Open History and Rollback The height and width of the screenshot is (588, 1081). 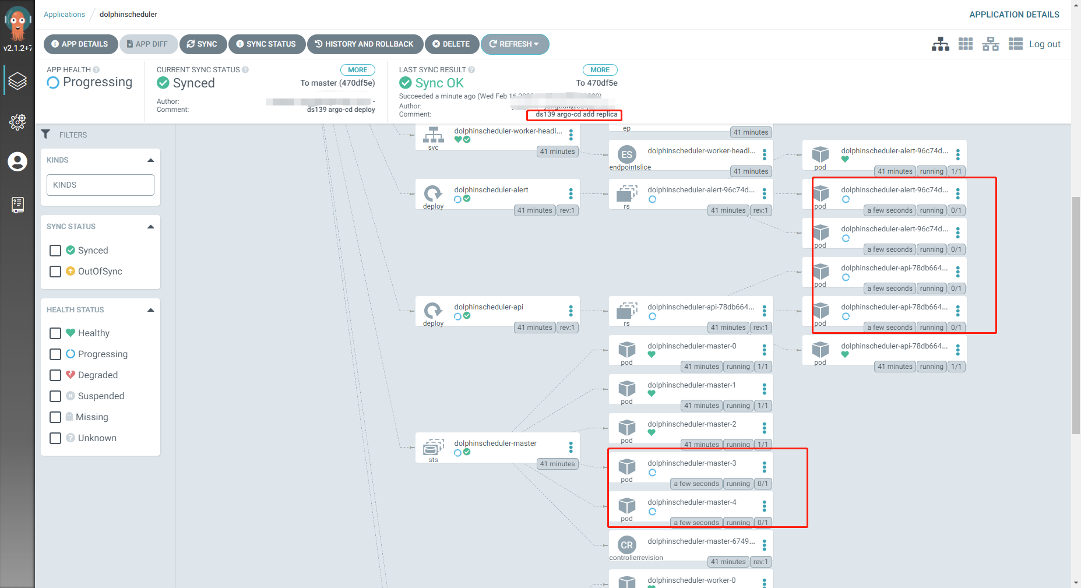(365, 44)
